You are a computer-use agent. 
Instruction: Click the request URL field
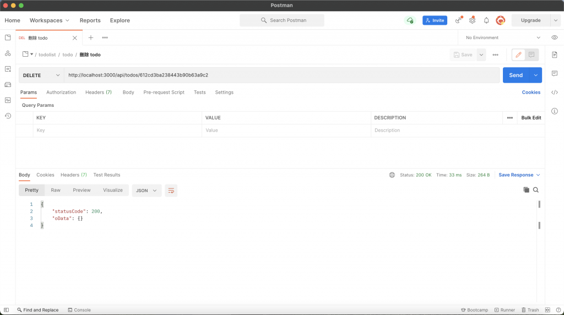pyautogui.click(x=281, y=75)
